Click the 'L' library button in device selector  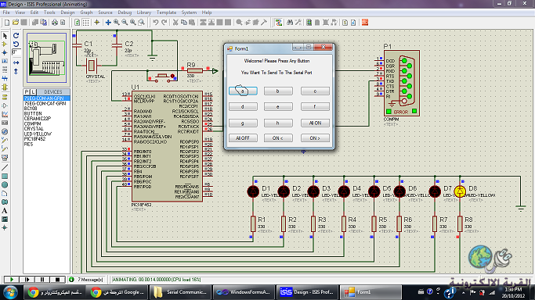pyautogui.click(x=33, y=92)
